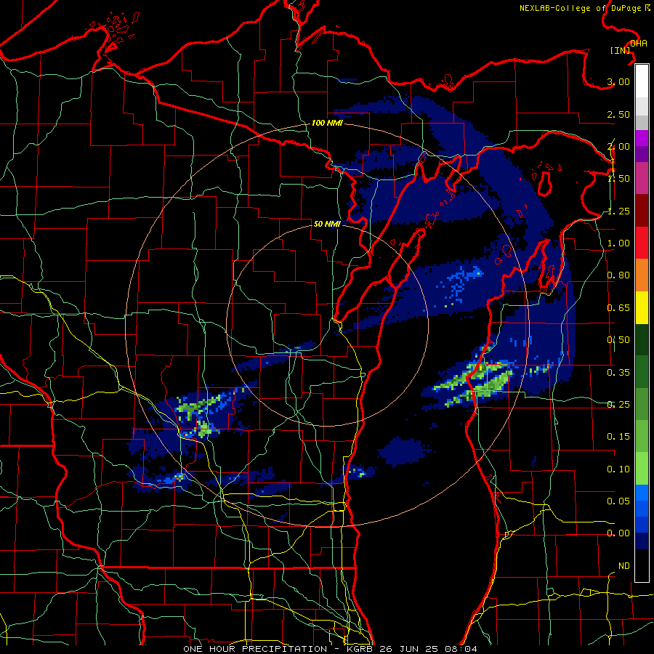The width and height of the screenshot is (654, 654).
Task: Select the yellow legend color swatch
Action: pyautogui.click(x=642, y=307)
